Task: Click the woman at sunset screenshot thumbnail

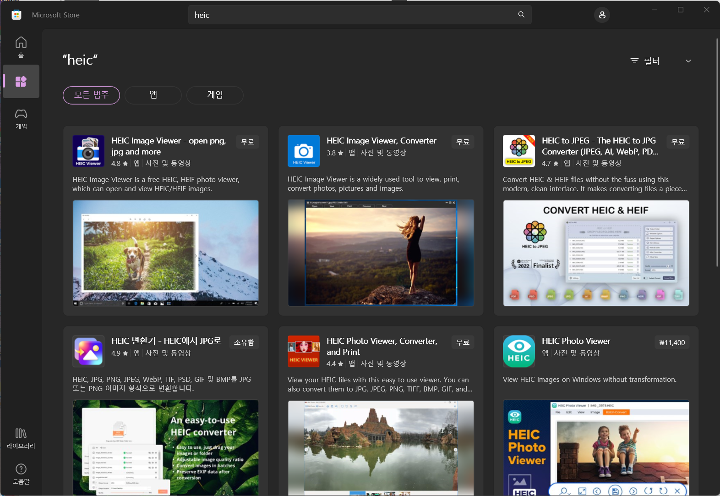Action: [x=381, y=253]
